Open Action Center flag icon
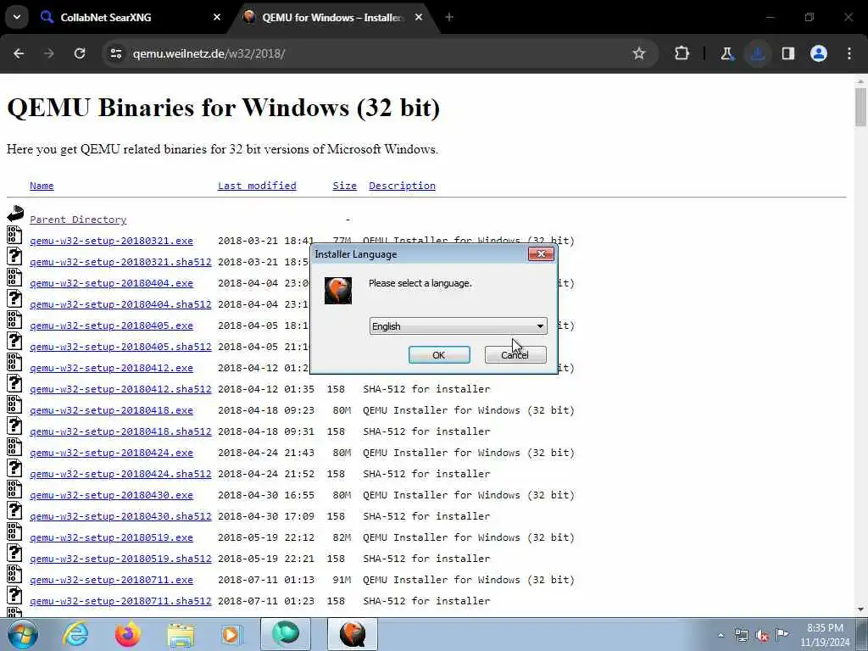This screenshot has height=651, width=868. 782,635
